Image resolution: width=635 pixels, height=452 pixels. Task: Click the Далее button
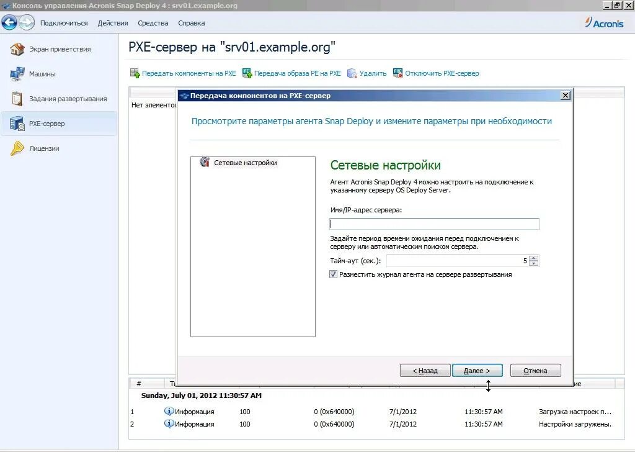477,371
